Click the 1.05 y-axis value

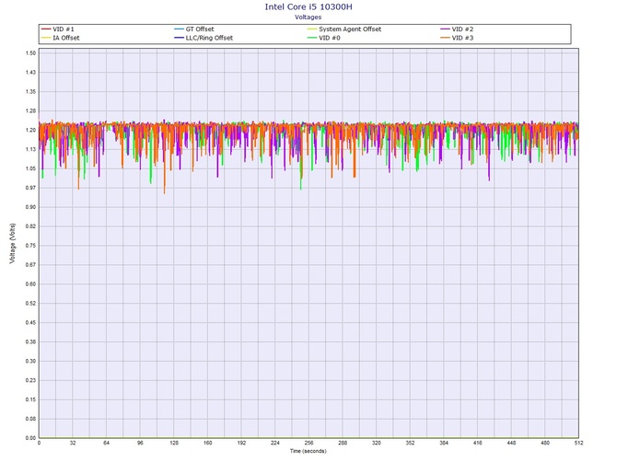coord(30,168)
